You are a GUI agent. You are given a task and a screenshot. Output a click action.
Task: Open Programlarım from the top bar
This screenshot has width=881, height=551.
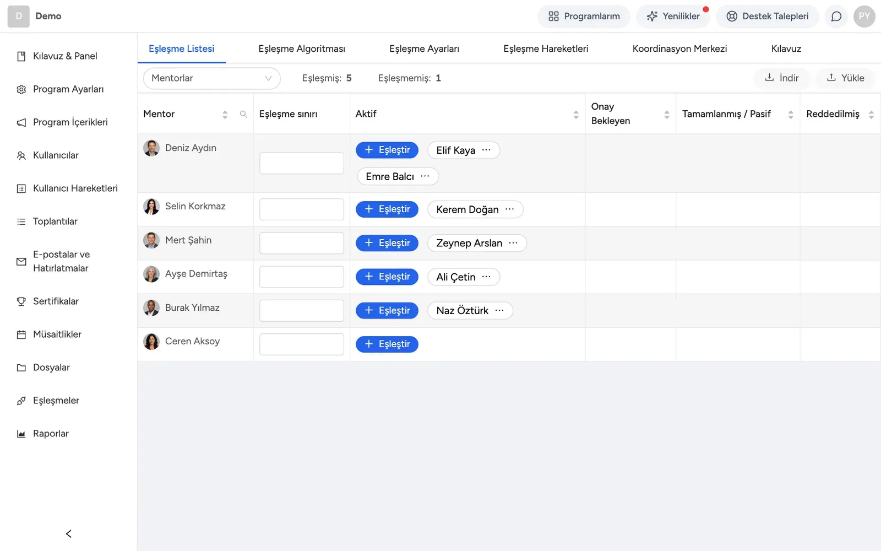click(x=584, y=17)
